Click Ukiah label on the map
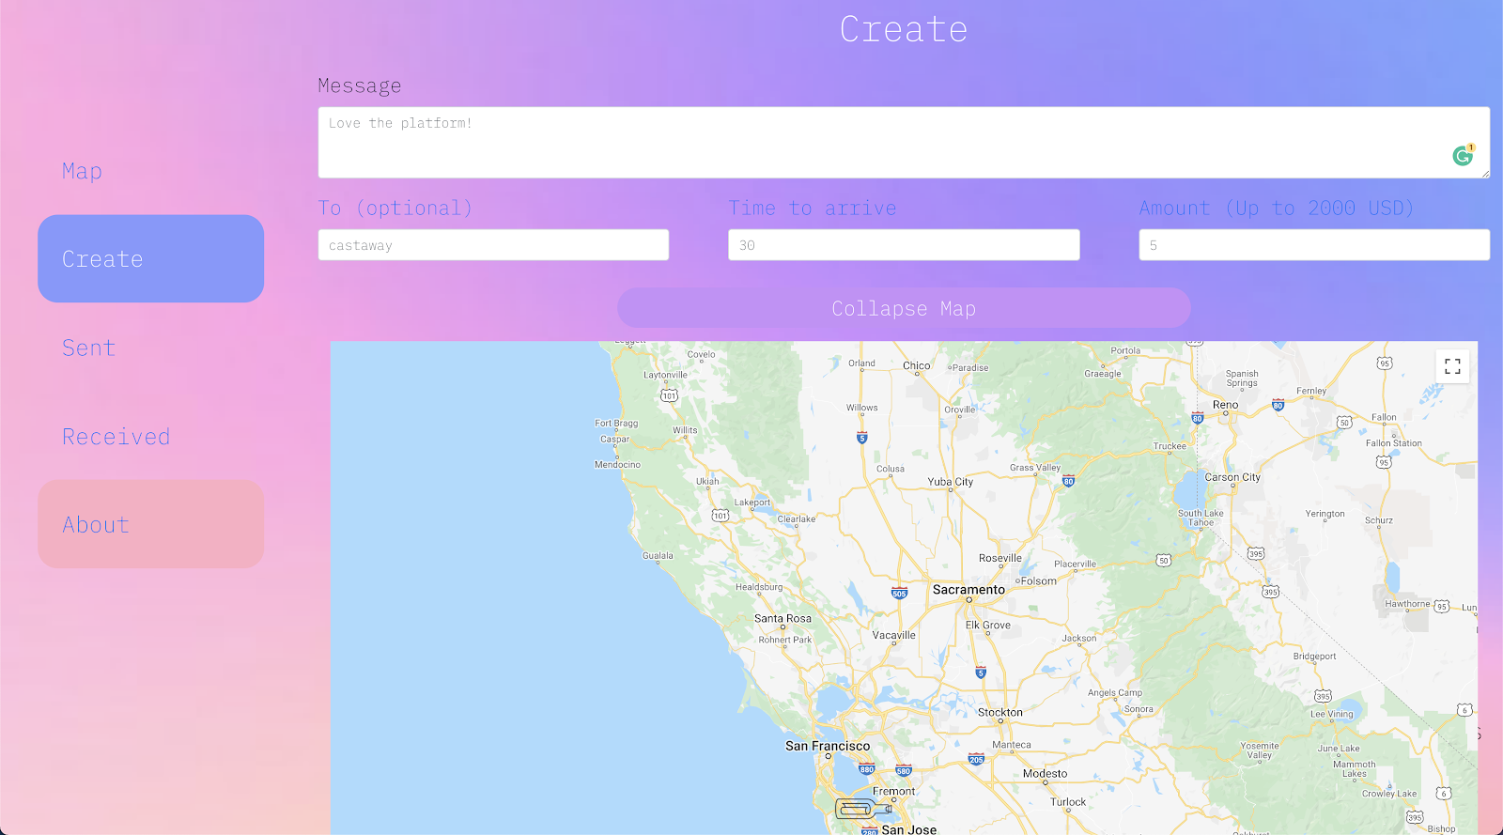Viewport: 1503px width, 835px height. [707, 482]
